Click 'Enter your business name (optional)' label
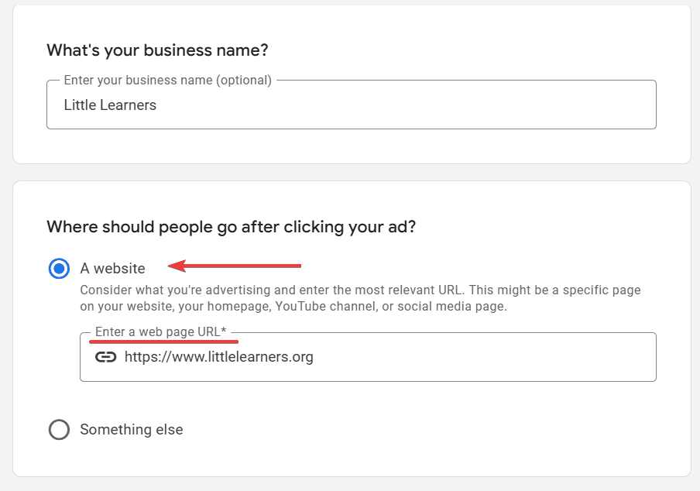Screen dimensions: 700x491 tap(167, 81)
